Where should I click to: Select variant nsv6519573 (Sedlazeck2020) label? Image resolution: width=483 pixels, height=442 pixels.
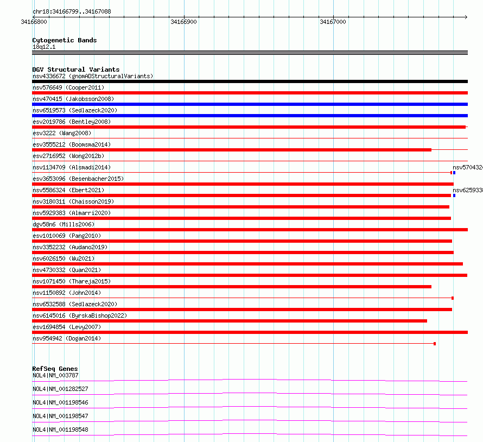click(x=75, y=110)
